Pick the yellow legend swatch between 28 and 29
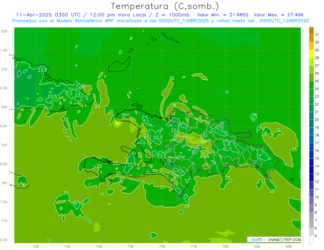 point(311,54)
